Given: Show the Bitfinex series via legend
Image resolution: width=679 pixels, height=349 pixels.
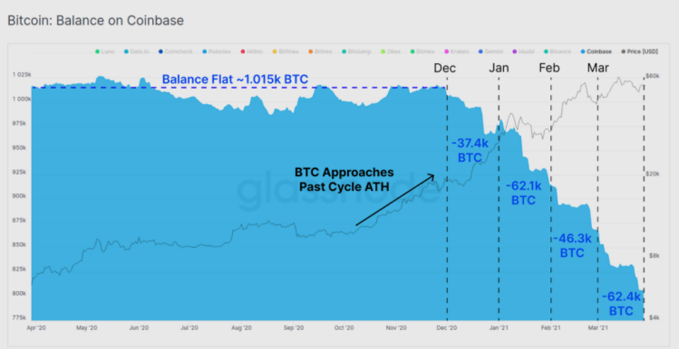Looking at the screenshot, I should (286, 52).
